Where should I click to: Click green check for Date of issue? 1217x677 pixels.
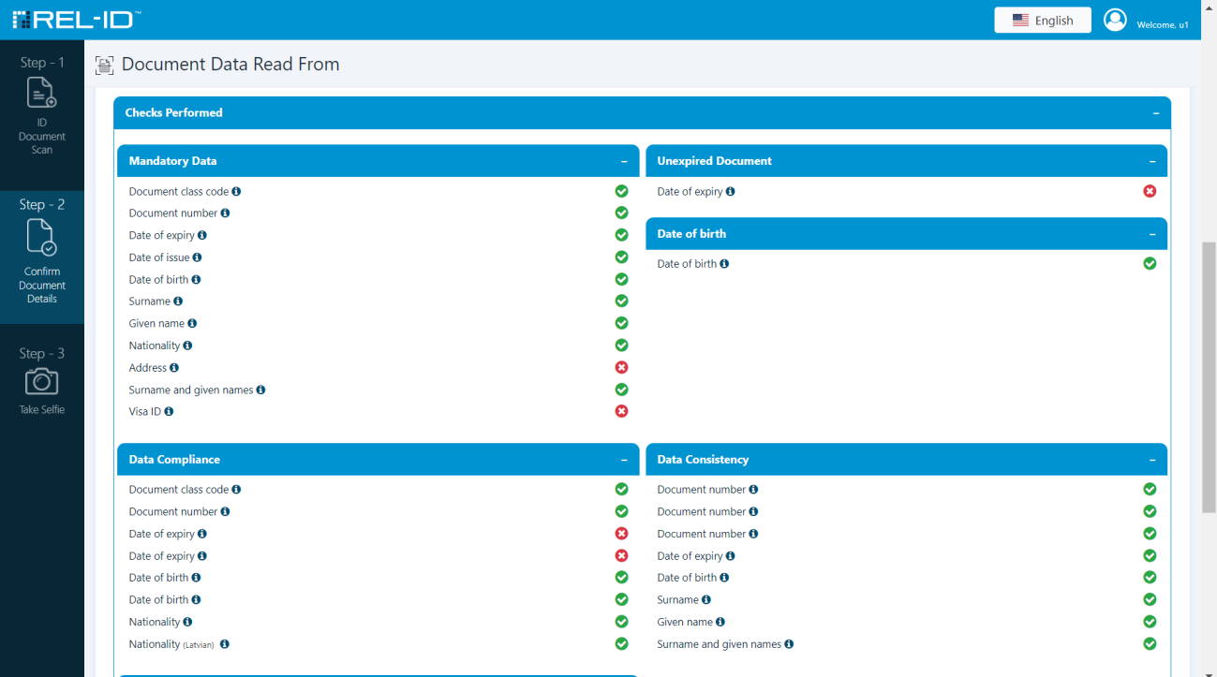(x=621, y=257)
